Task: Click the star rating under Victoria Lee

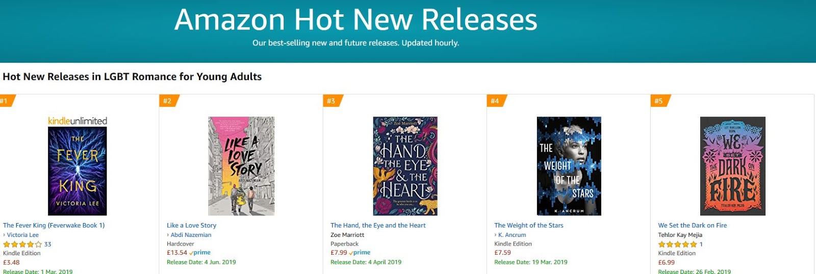Action: click(x=22, y=244)
